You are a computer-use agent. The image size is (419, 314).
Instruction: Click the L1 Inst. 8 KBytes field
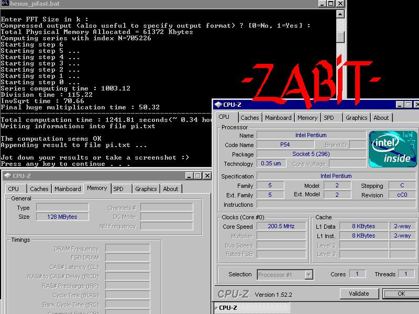[x=363, y=235]
